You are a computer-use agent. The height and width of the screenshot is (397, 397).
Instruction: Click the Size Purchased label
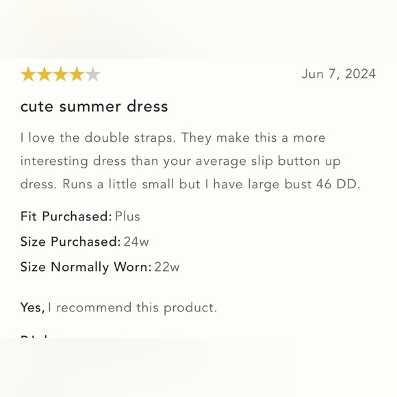(71, 242)
